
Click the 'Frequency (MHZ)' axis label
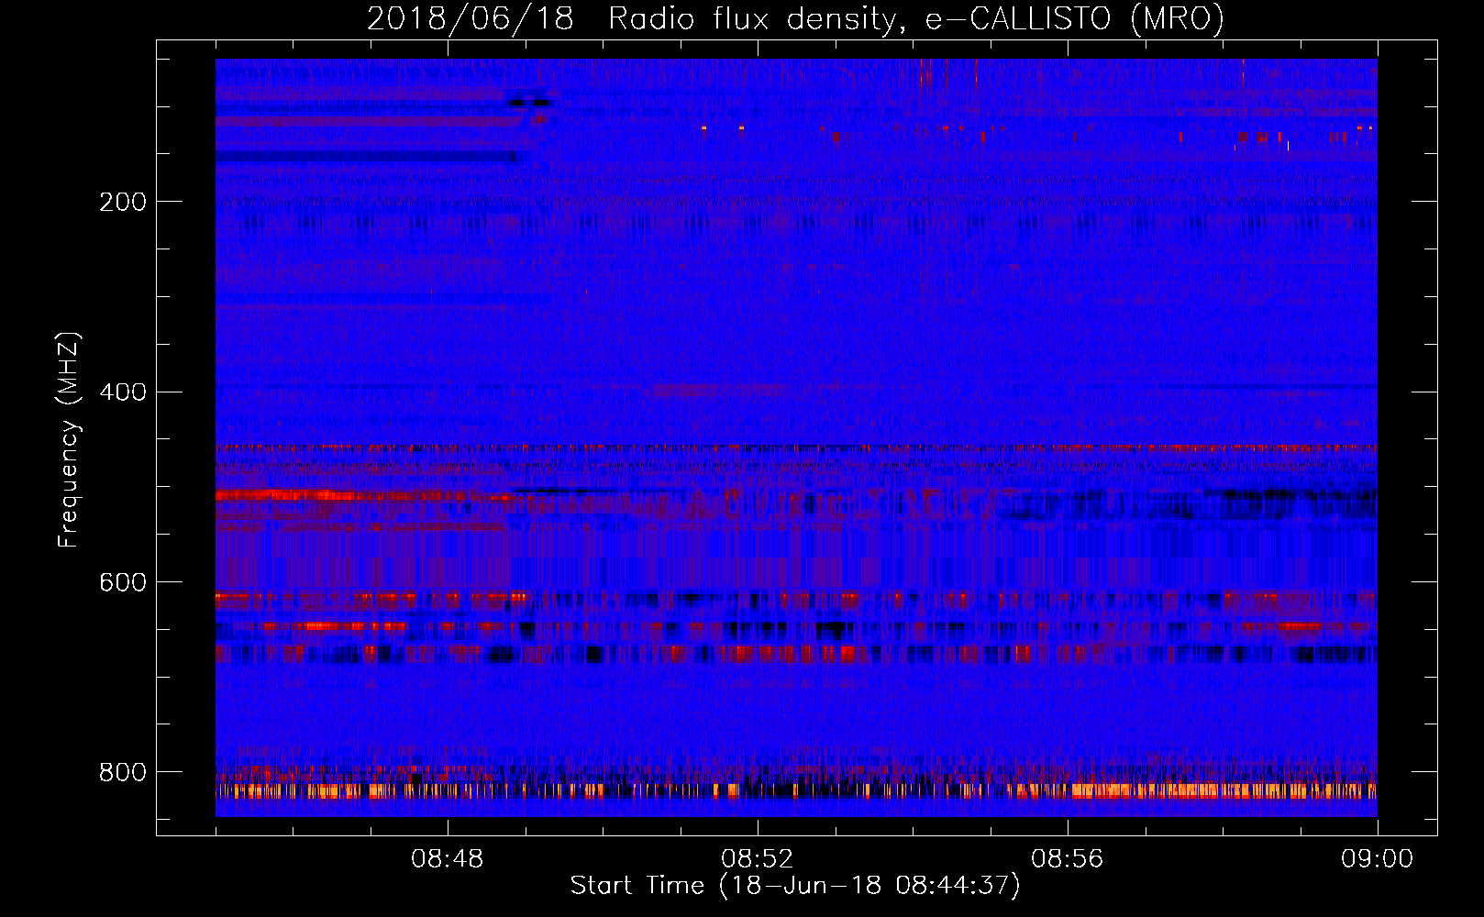(69, 439)
